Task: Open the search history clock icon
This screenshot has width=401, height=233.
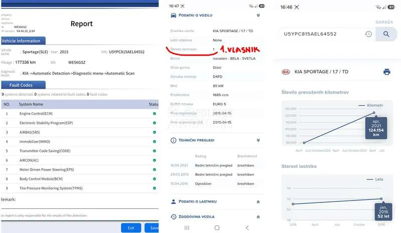Action: coord(368,34)
